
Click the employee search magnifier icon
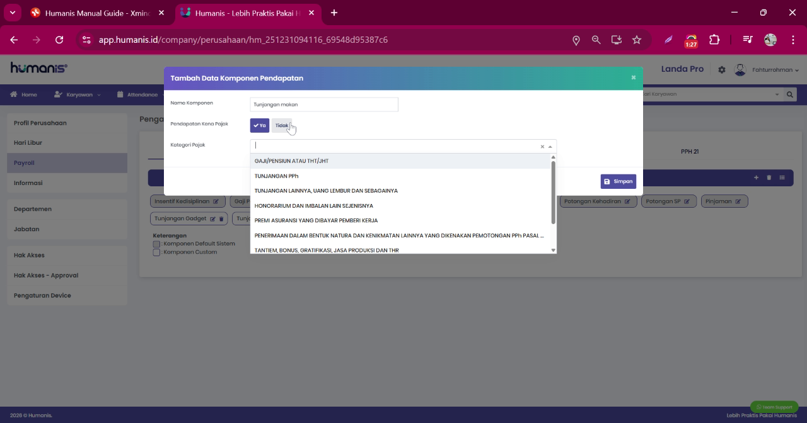[x=789, y=94]
